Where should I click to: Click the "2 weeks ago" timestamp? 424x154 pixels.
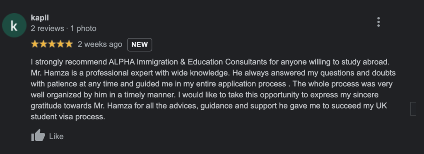click(100, 44)
